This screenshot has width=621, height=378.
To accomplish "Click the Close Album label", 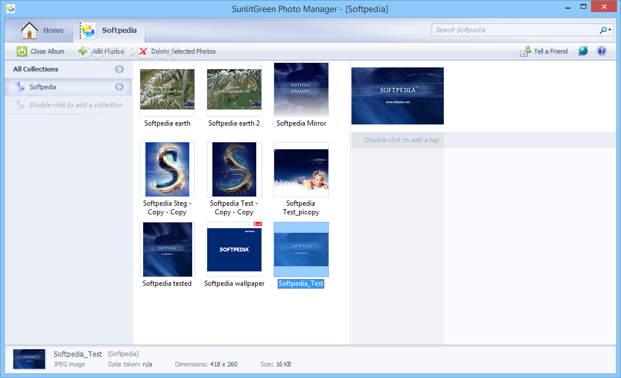I will [47, 51].
